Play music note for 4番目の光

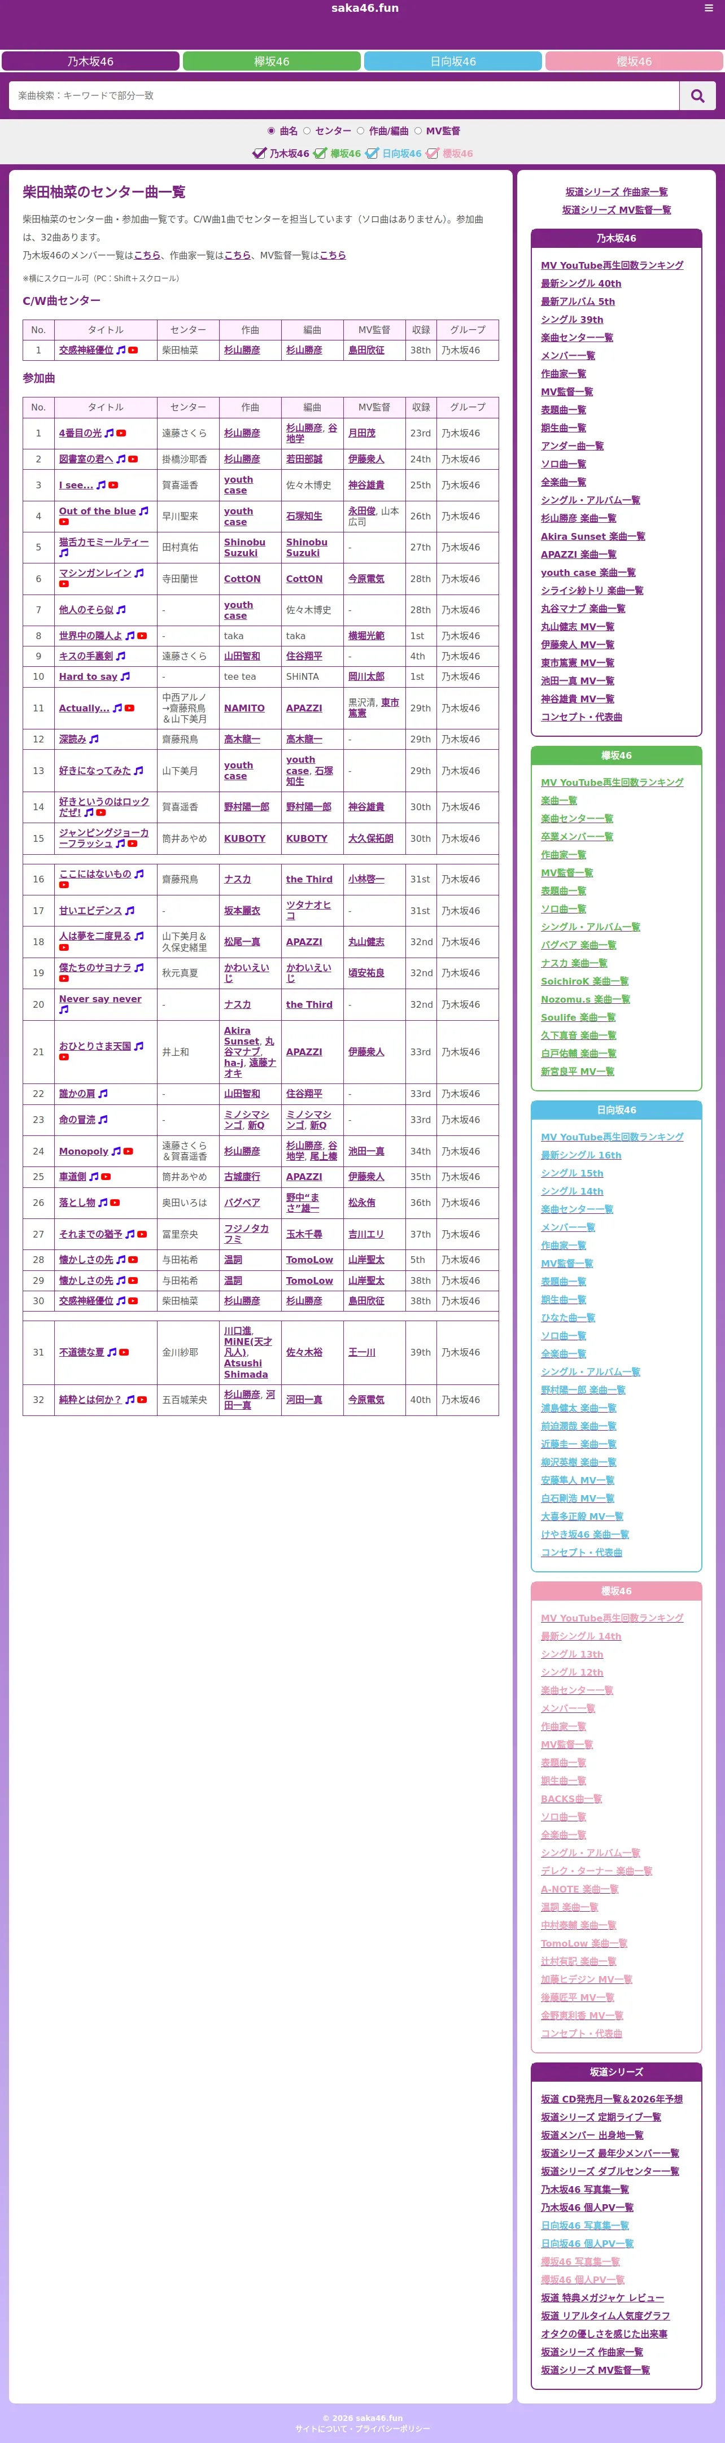(x=109, y=434)
